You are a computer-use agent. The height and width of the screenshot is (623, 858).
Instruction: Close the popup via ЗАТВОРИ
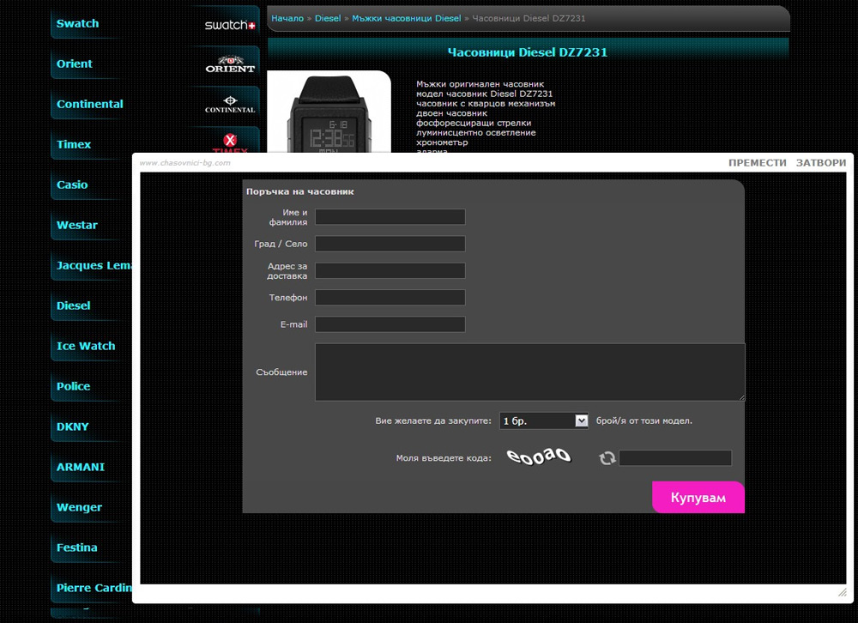[821, 162]
